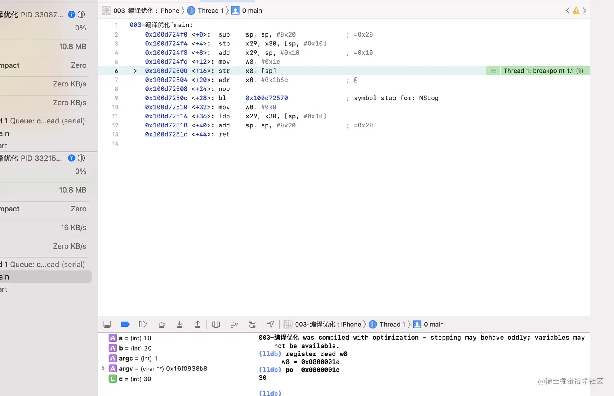Click the (lldb) console input prompt
This screenshot has width=614, height=396.
point(270,393)
